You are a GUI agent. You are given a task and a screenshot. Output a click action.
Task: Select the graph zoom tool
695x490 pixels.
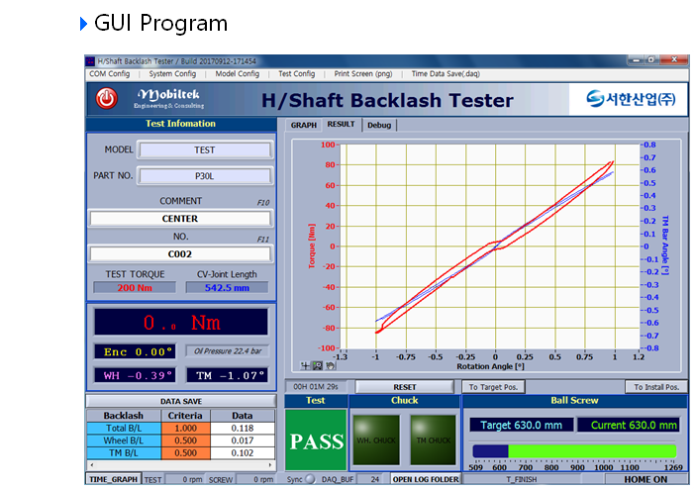click(318, 366)
